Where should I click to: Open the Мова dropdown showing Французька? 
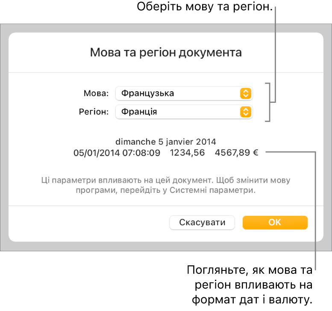tap(184, 93)
